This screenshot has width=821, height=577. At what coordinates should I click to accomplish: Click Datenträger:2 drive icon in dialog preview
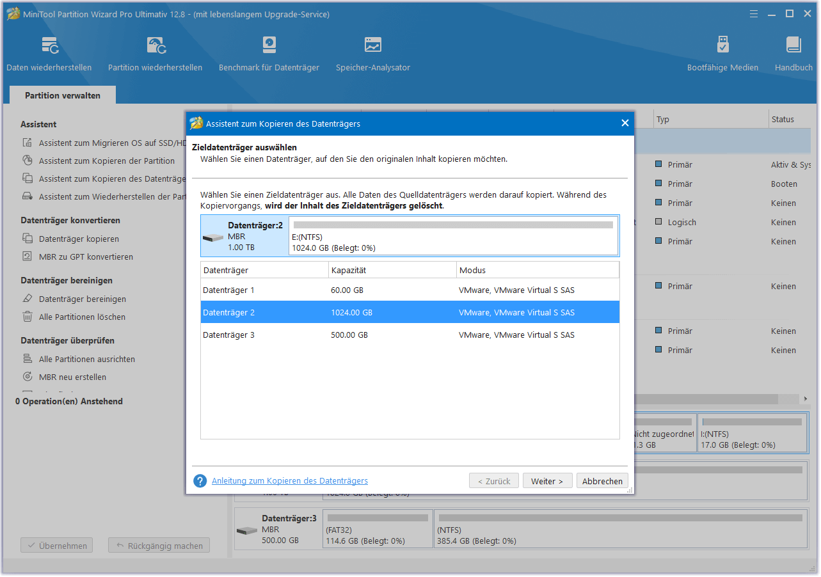coord(214,237)
